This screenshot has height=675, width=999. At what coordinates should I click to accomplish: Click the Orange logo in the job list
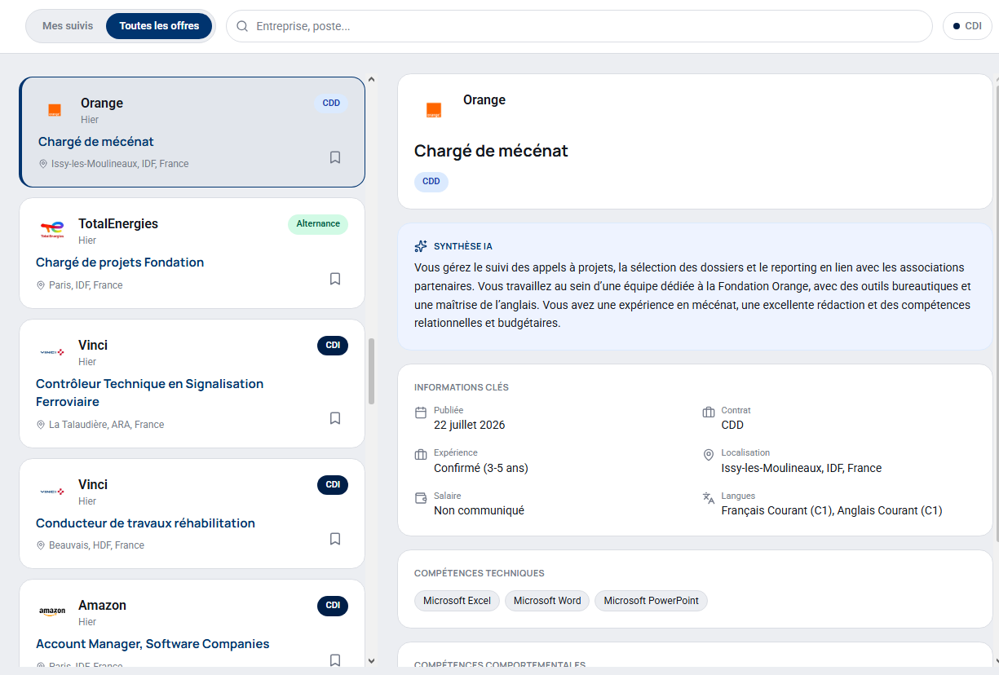click(x=55, y=110)
